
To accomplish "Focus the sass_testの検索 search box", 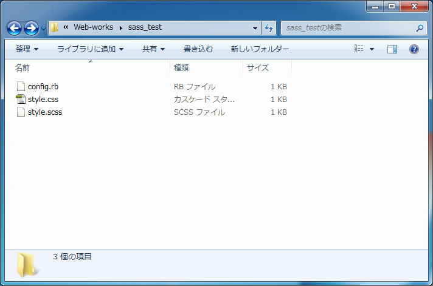I will coord(353,28).
